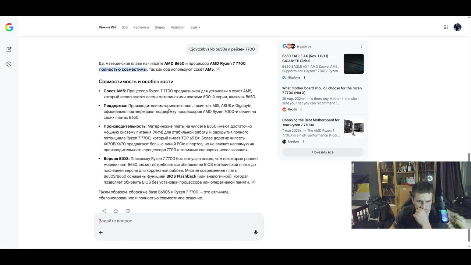Click the heading 'Совместимость и особенности'
This screenshot has height=265, width=471.
136,81
